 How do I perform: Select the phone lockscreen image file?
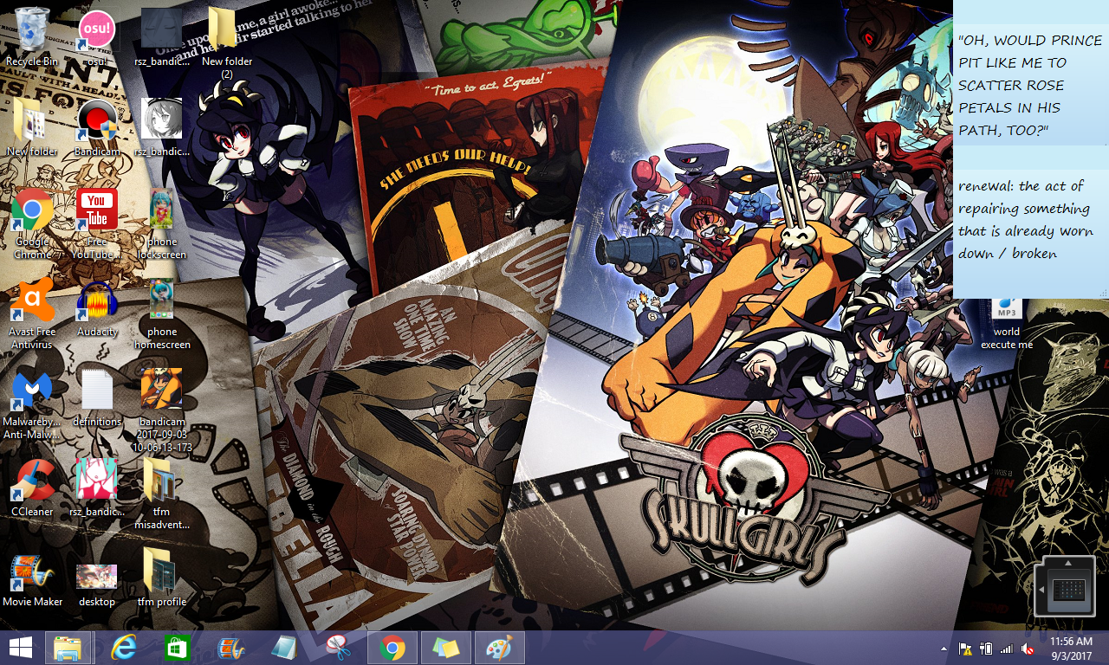click(x=161, y=223)
